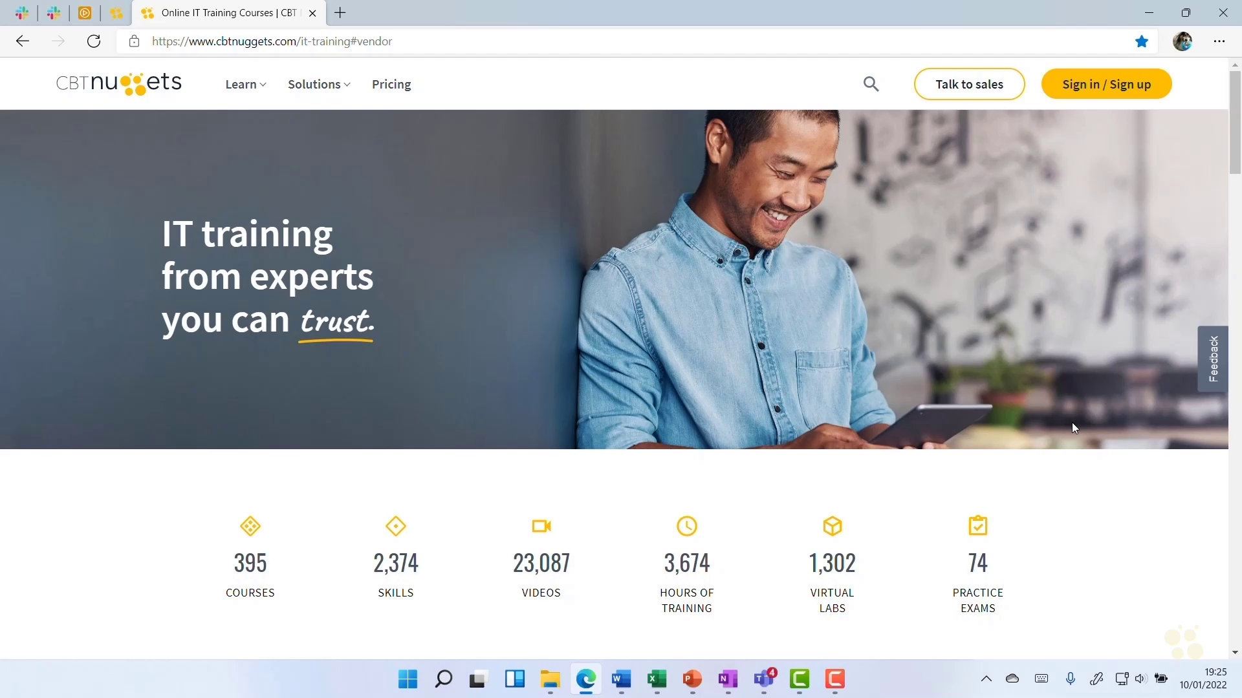Click the Talk to sales button
Image resolution: width=1242 pixels, height=698 pixels.
(x=969, y=84)
